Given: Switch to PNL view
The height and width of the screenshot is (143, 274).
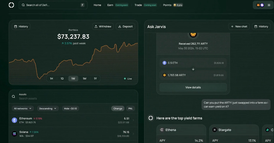Looking at the screenshot, I should pyautogui.click(x=131, y=108).
